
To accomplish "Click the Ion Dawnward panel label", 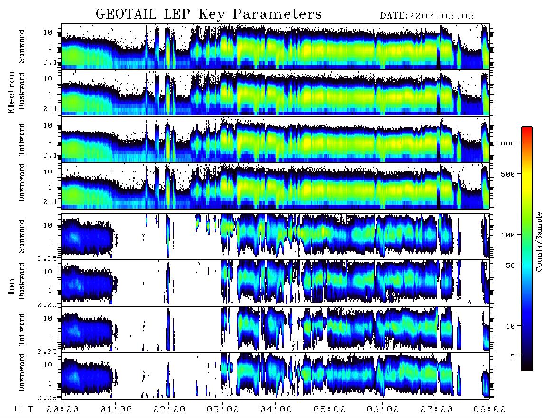I will (x=22, y=372).
